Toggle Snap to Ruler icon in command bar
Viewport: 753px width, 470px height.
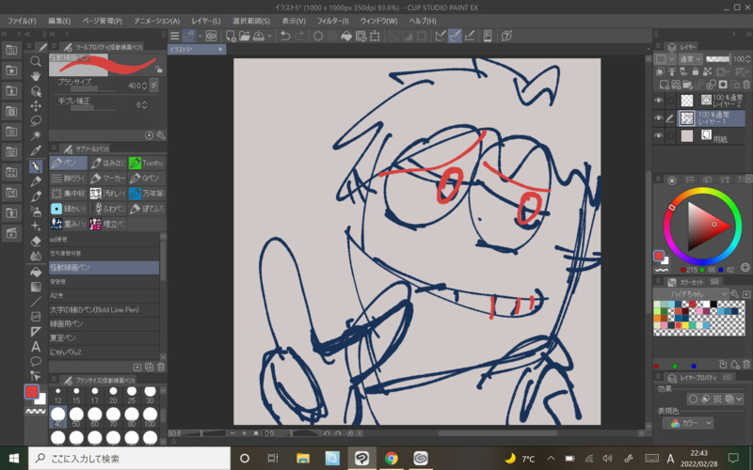[x=441, y=36]
